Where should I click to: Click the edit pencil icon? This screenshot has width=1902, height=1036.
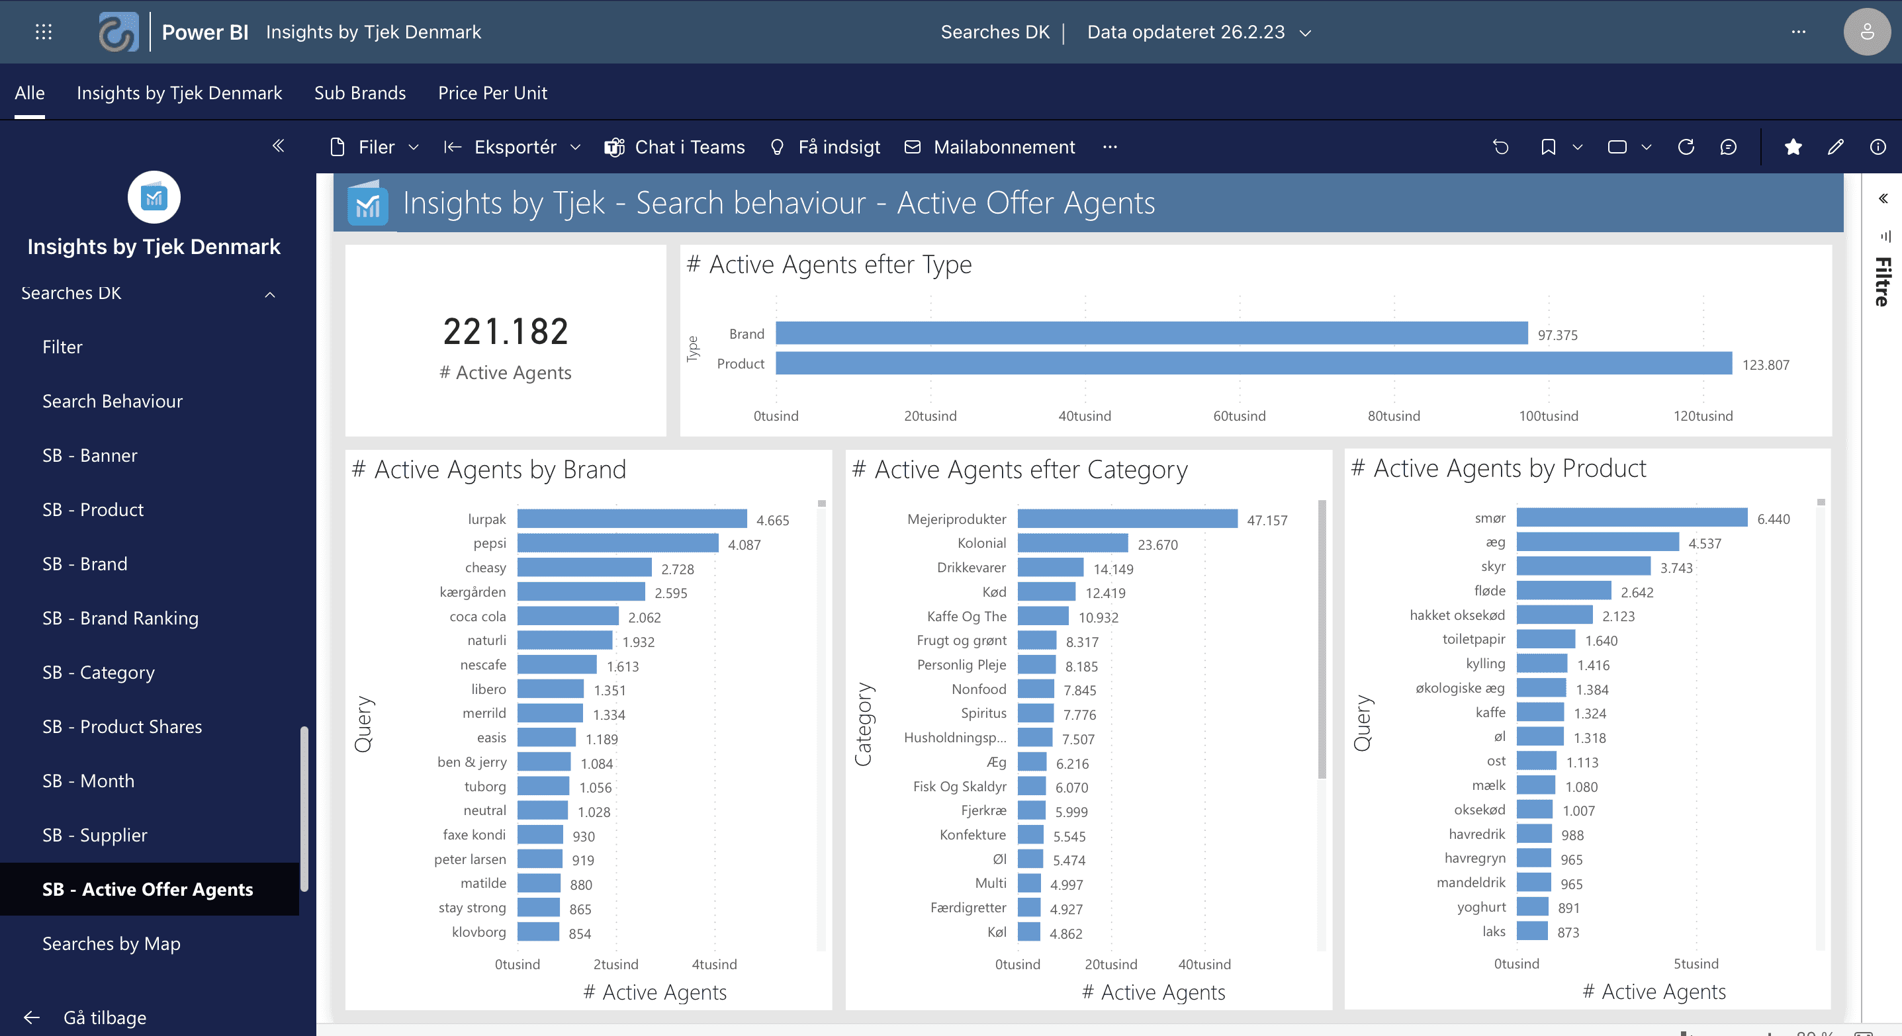click(1836, 147)
